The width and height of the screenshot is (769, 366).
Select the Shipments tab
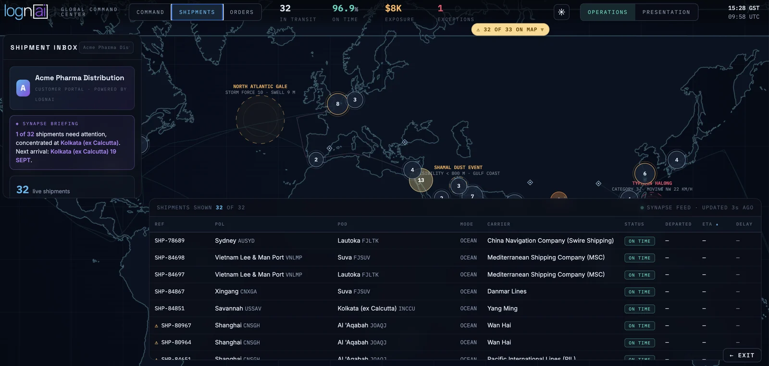click(197, 12)
